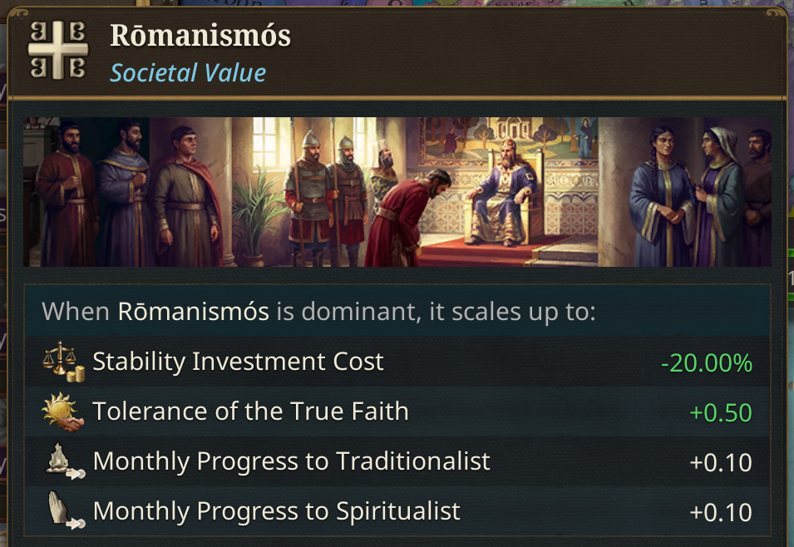Click the +0.10 value in Spiritualist row
The width and height of the screenshot is (794, 547).
coord(720,512)
